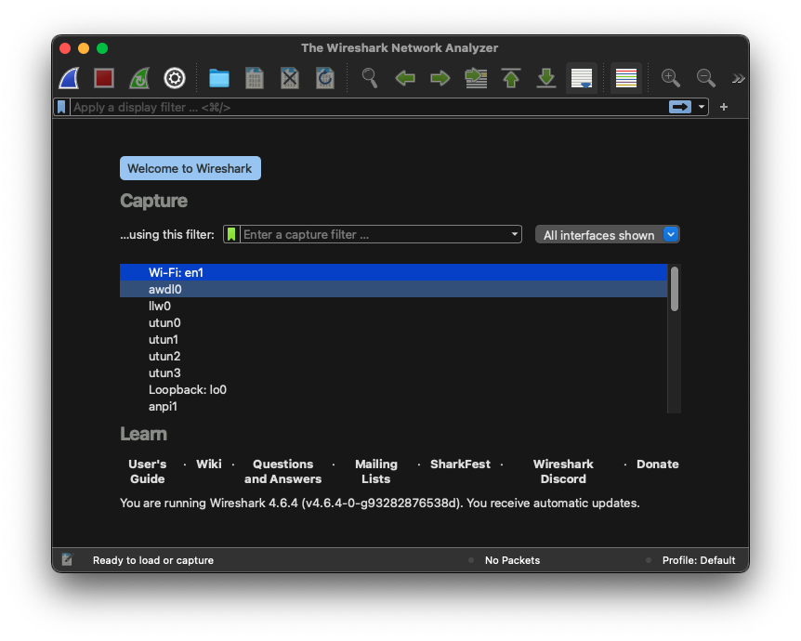Select the Loopback: lo0 interface
The width and height of the screenshot is (801, 641).
[187, 389]
